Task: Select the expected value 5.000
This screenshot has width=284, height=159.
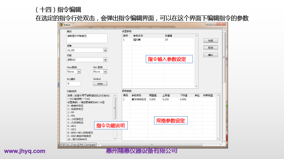Action: (x=152, y=99)
